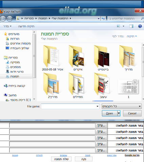The width and height of the screenshot is (144, 162).
Task: Select דיסק מקומי (C:) drive
Action: pyautogui.click(x=18, y=100)
